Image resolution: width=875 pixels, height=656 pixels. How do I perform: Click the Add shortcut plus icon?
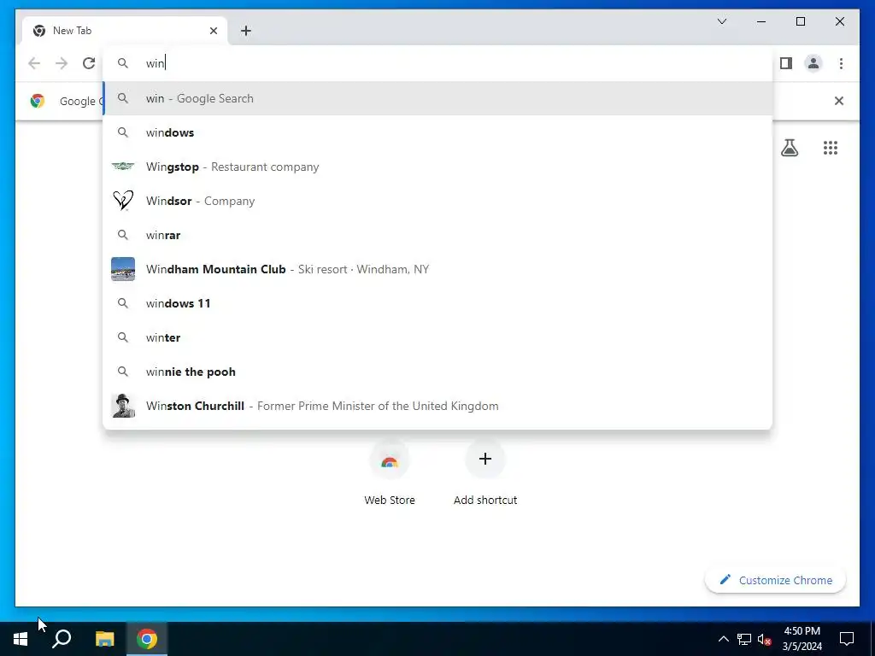485,459
